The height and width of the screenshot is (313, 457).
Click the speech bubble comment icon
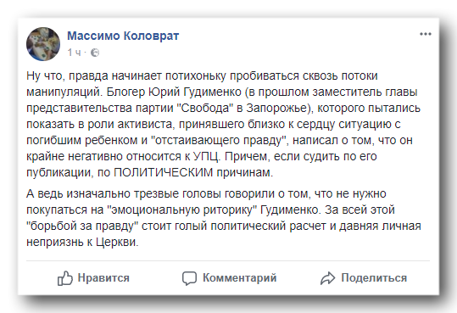(189, 278)
